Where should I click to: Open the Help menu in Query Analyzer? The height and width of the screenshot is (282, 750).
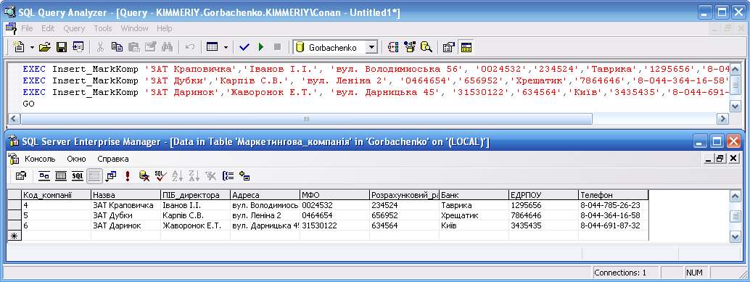pyautogui.click(x=165, y=28)
